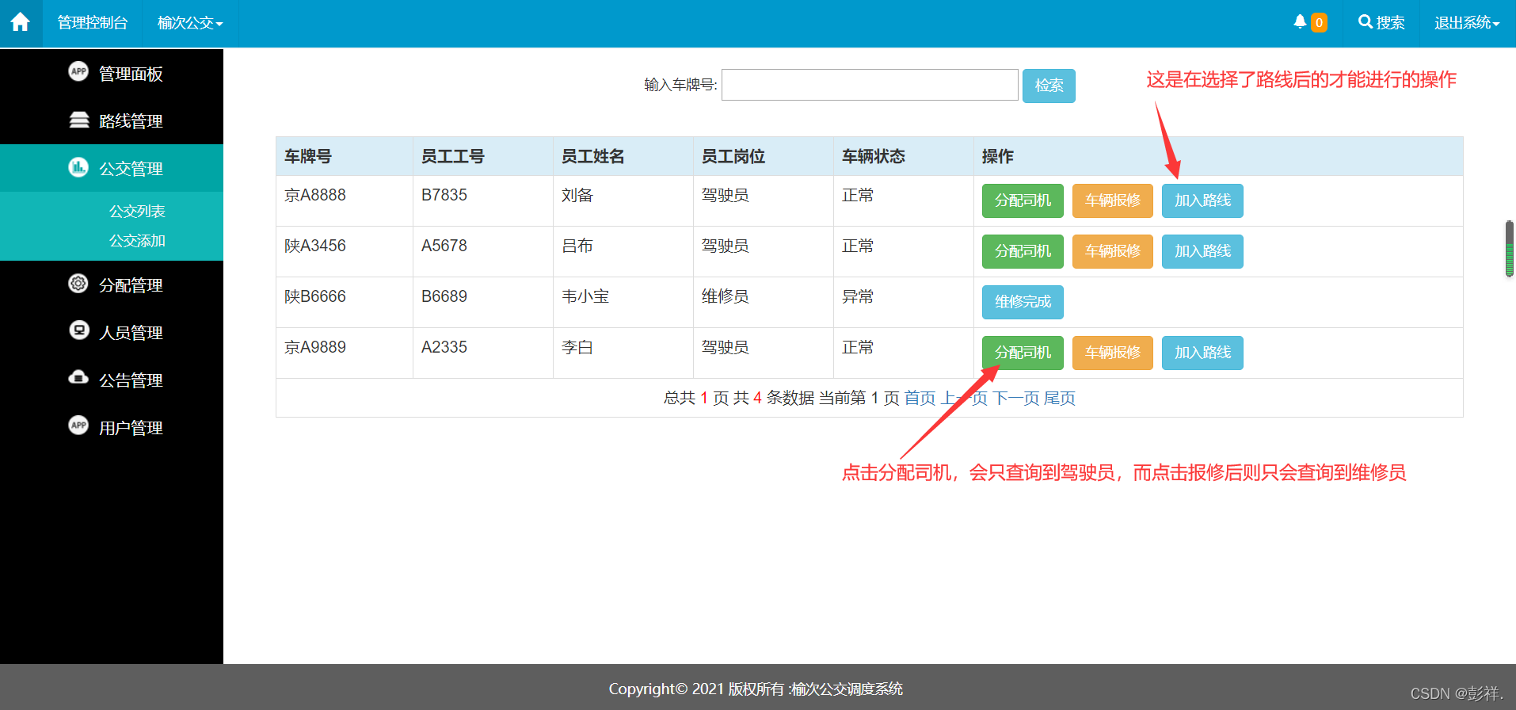Focus the 输入车牌号 input field

pos(870,85)
